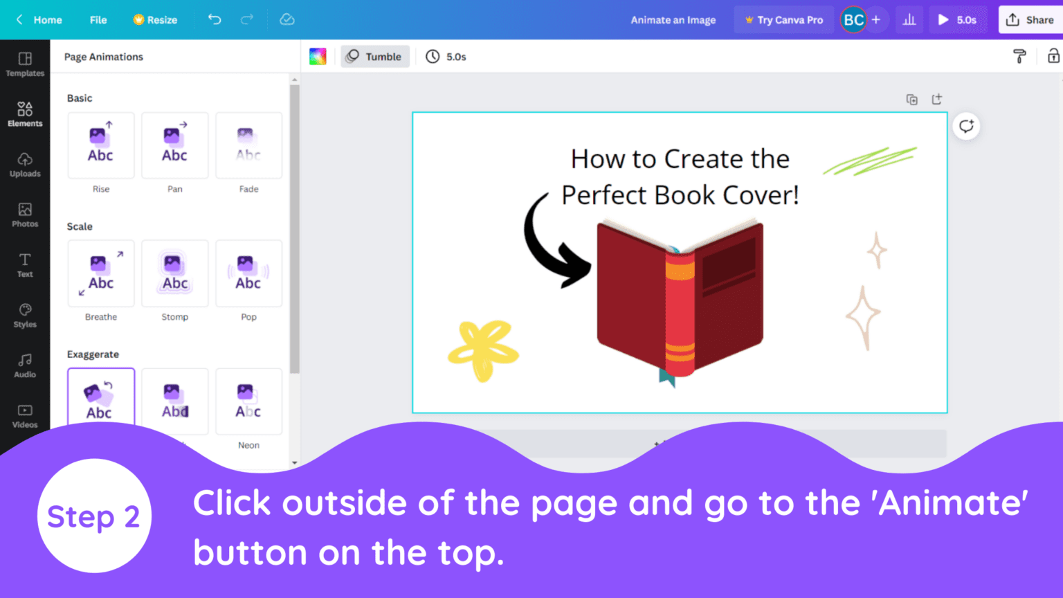Go back to Home
Image resolution: width=1063 pixels, height=598 pixels.
point(38,19)
